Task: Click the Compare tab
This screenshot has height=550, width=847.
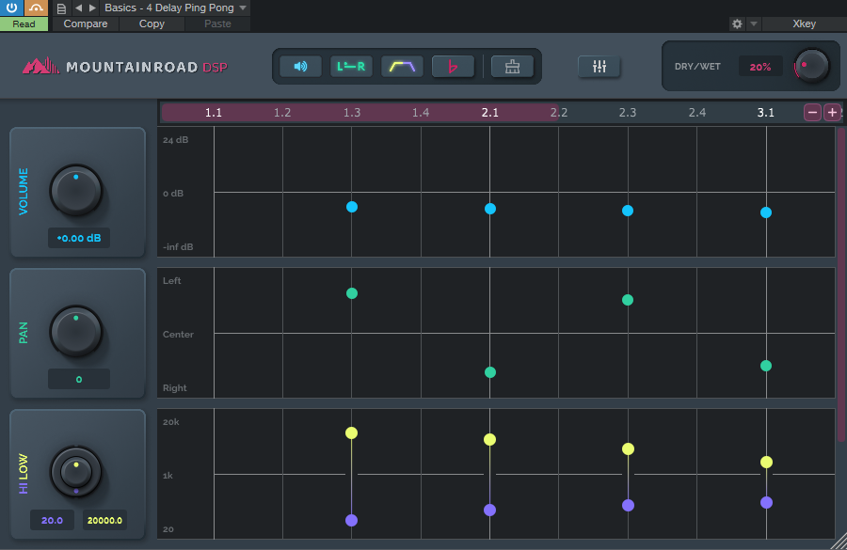Action: [x=86, y=24]
